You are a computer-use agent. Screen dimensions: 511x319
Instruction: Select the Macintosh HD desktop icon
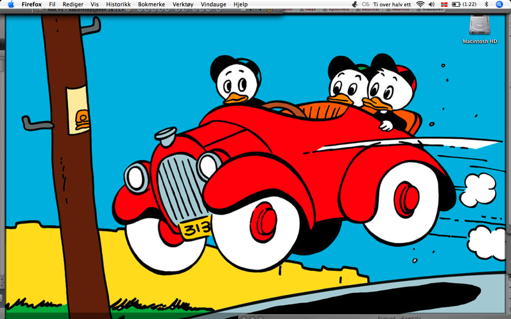coord(479,26)
